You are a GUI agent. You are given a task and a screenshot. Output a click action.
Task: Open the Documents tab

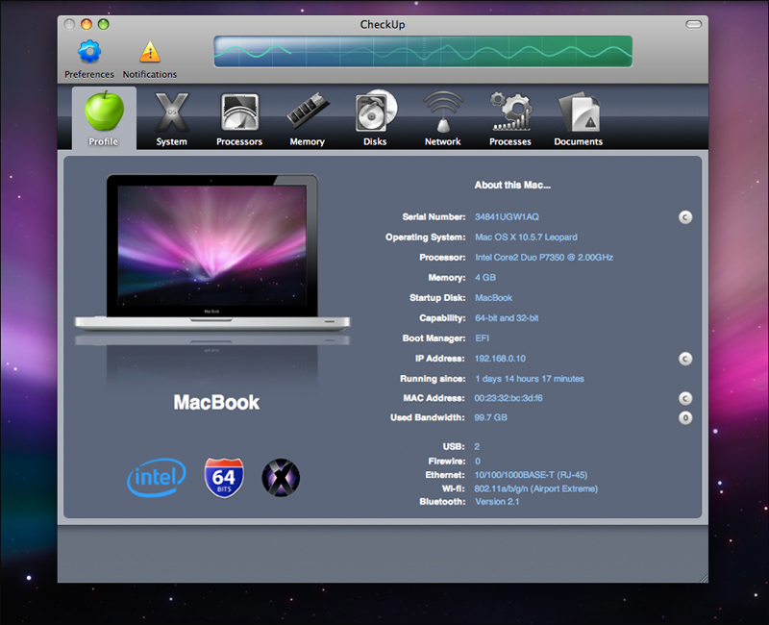coord(579,119)
